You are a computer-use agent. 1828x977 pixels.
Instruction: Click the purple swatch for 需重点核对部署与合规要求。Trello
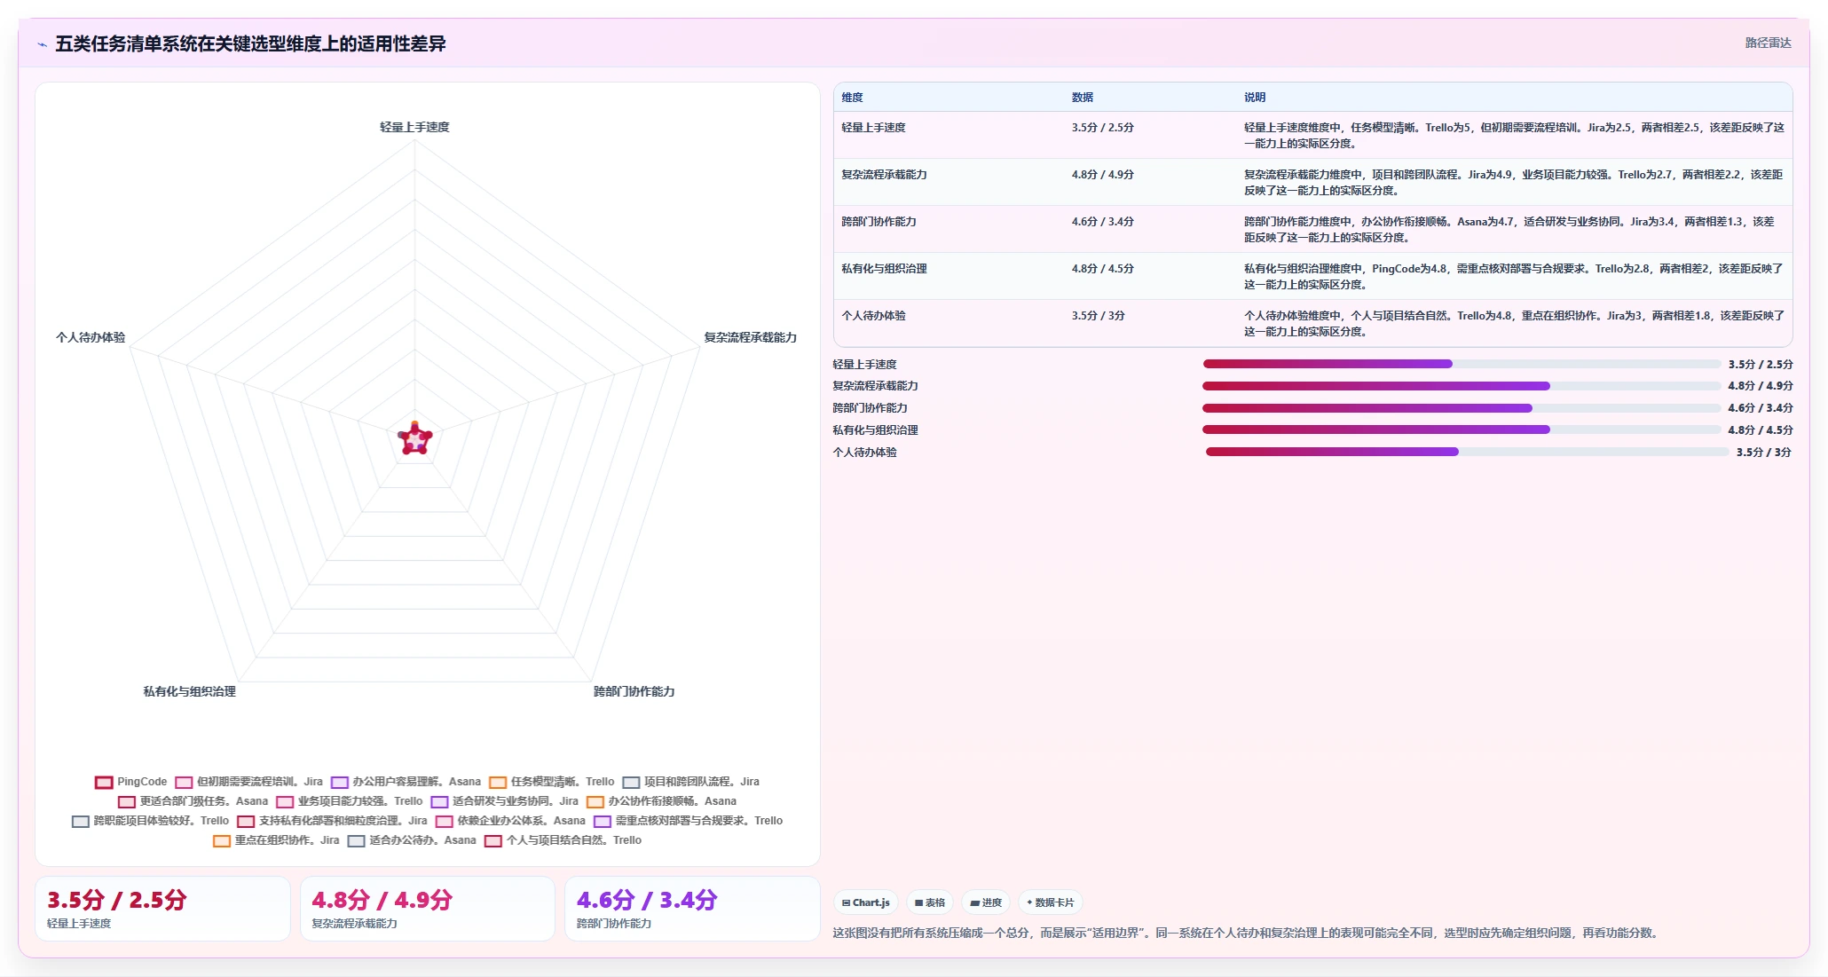603,822
